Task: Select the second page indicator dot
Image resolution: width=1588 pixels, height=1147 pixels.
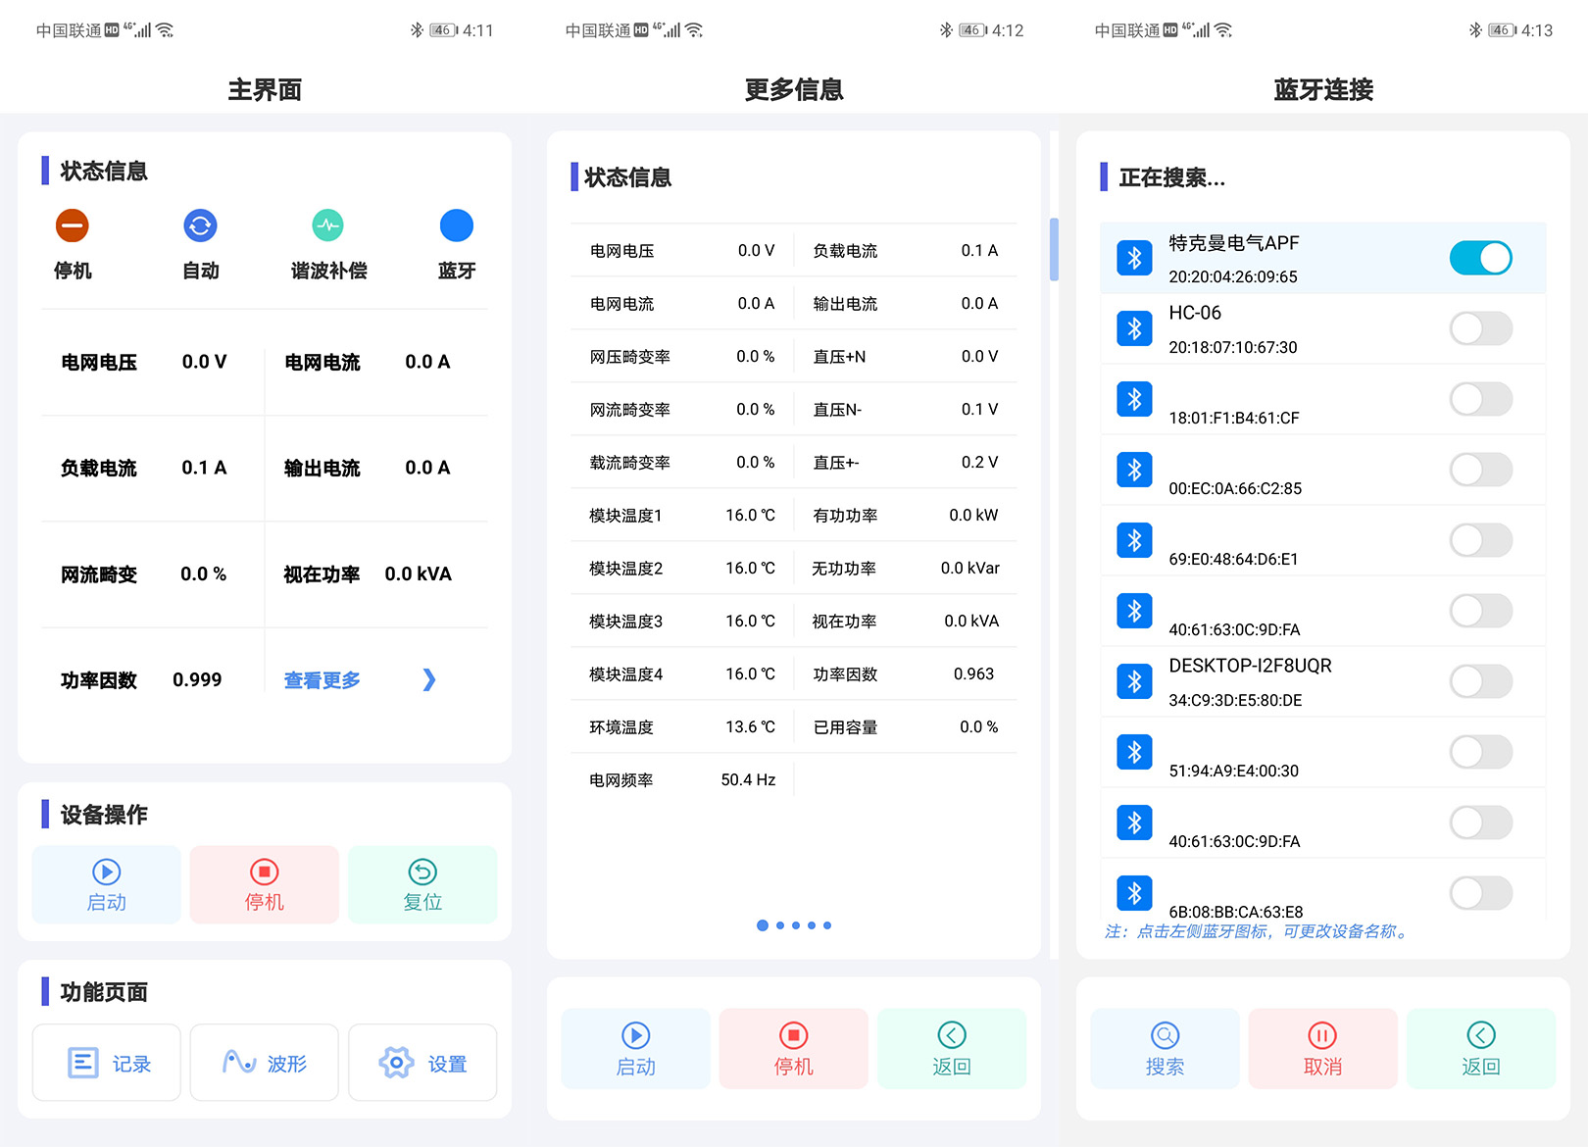Action: click(x=780, y=925)
